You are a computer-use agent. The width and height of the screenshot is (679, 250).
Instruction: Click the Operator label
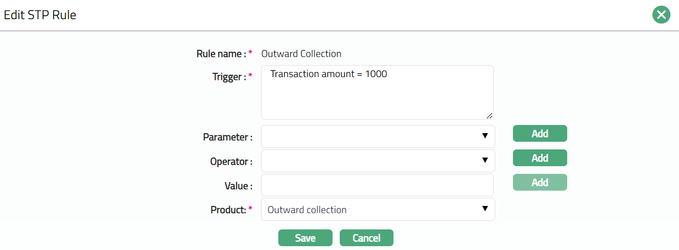(231, 161)
